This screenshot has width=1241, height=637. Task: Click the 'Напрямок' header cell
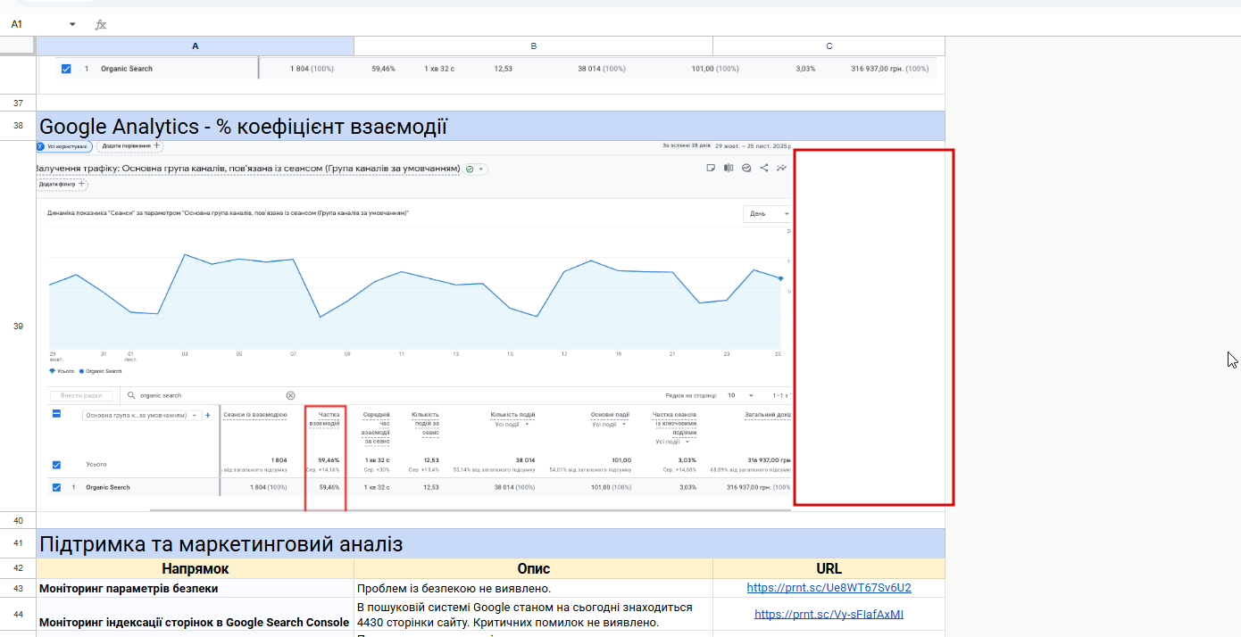(195, 568)
